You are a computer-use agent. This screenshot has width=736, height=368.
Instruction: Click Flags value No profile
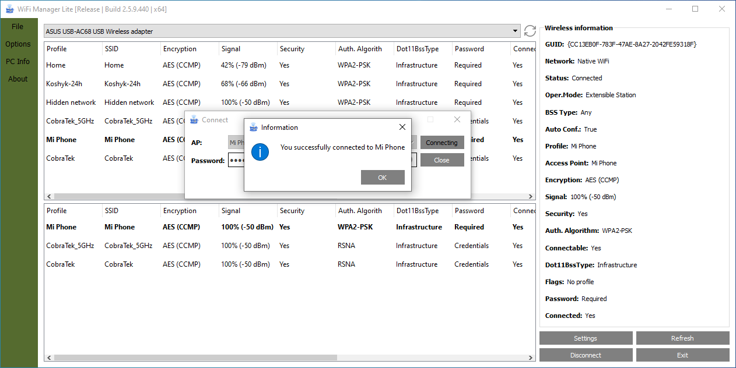580,282
